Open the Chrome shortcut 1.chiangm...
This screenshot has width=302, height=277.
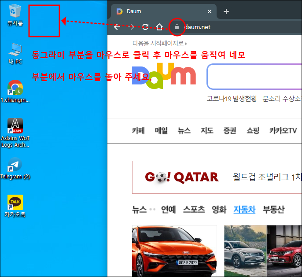point(15,91)
